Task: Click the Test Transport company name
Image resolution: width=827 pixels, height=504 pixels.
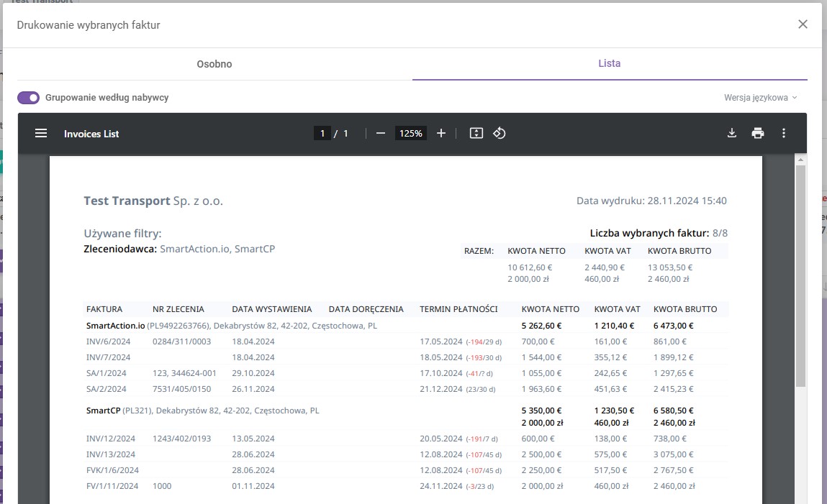Action: pyautogui.click(x=153, y=201)
